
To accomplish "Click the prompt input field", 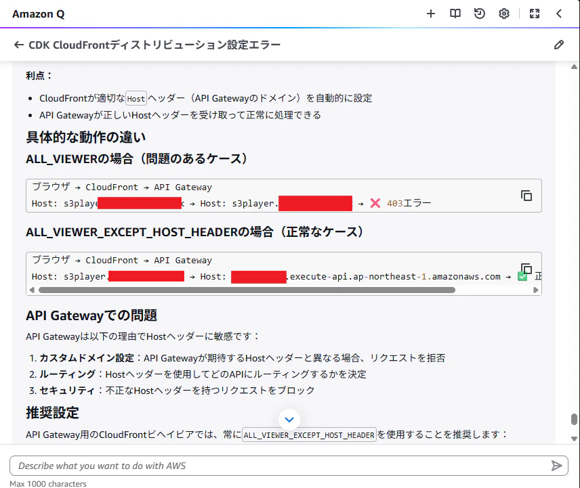I will pos(289,466).
